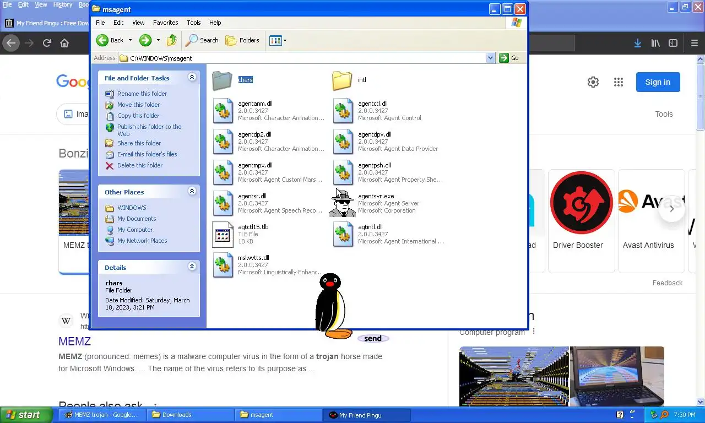
Task: Click the browser reload button
Action: (47, 43)
